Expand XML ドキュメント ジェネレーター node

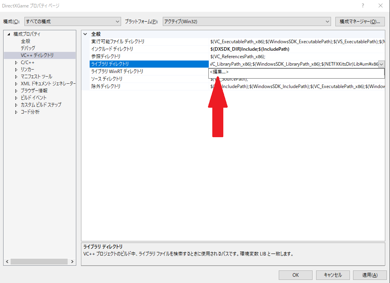pyautogui.click(x=16, y=84)
